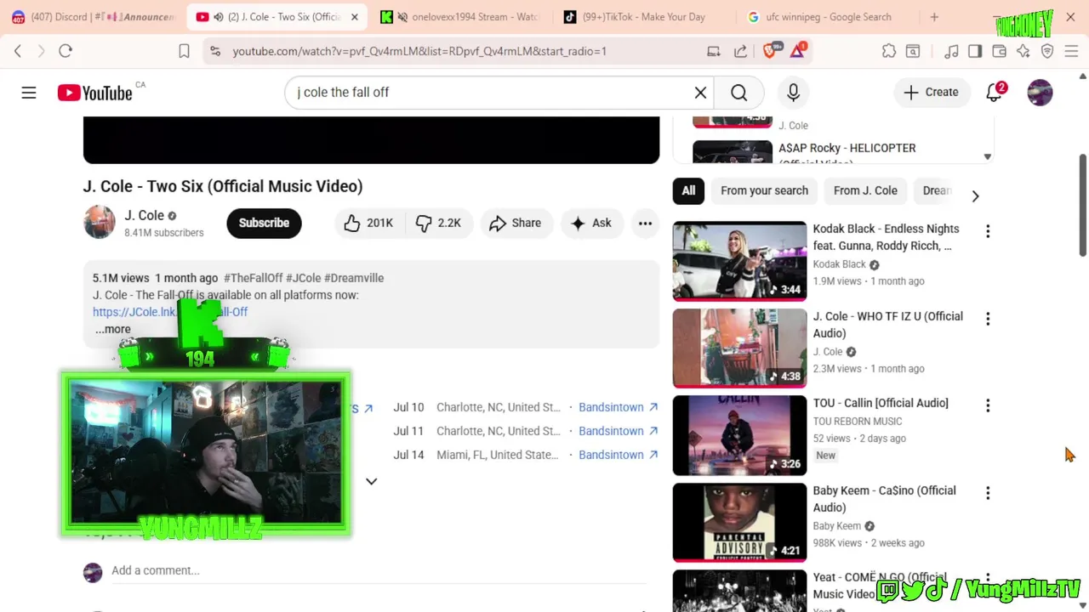This screenshot has height=612, width=1089.
Task: Start voice search with the microphone
Action: 793,92
